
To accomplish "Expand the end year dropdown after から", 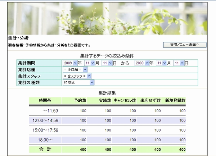I will click(142, 63).
